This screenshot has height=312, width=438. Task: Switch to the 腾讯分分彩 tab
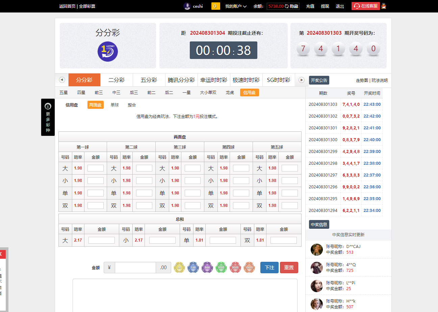click(181, 80)
